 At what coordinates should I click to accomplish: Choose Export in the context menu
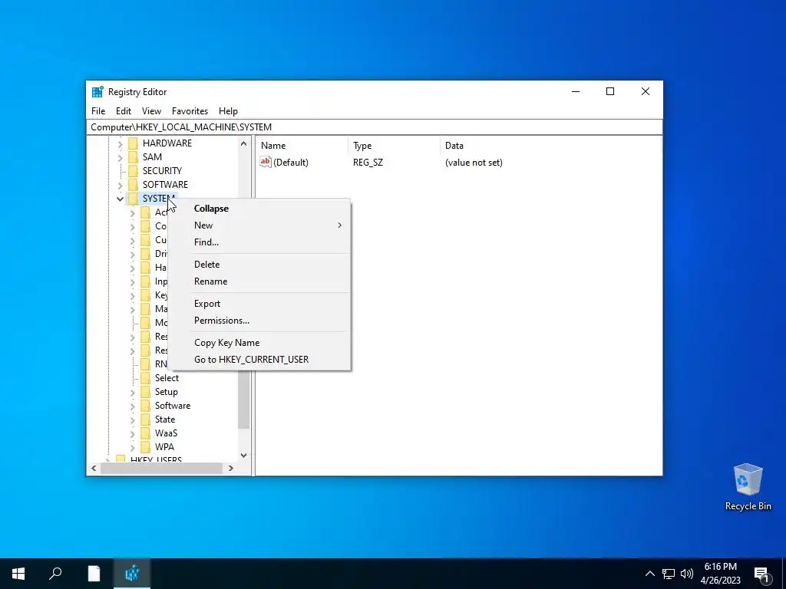[259, 304]
